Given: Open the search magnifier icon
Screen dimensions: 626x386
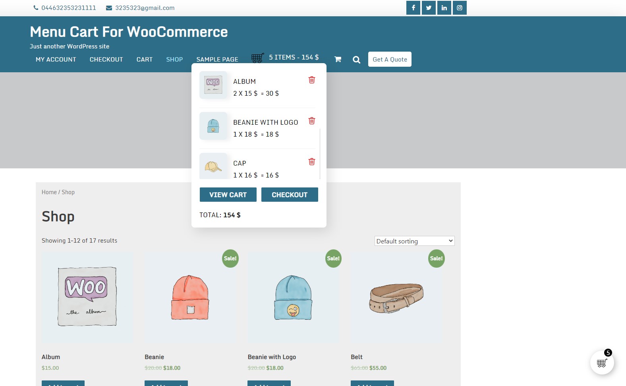Looking at the screenshot, I should tap(357, 60).
